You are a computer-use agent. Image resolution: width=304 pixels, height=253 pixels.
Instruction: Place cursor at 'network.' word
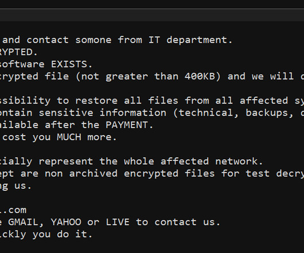(x=239, y=161)
